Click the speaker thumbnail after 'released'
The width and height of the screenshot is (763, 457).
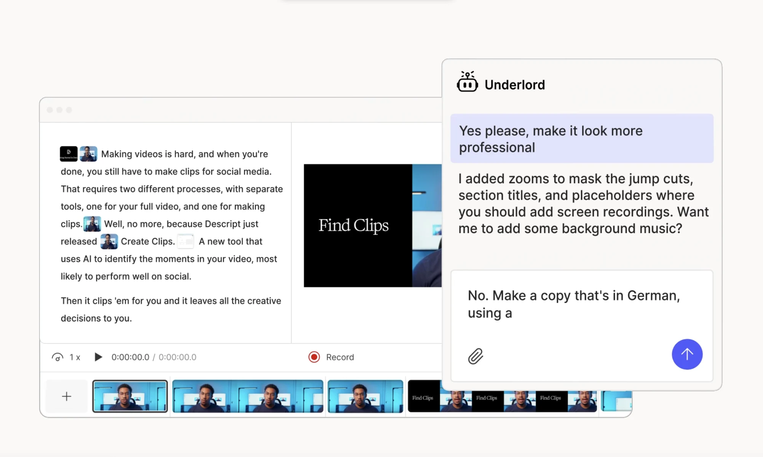pyautogui.click(x=109, y=241)
